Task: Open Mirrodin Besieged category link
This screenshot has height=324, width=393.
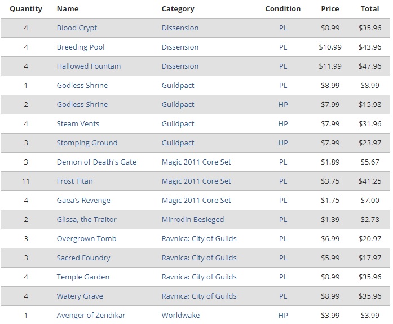Action: click(192, 220)
